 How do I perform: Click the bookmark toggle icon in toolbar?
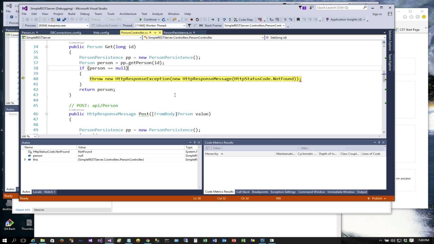pos(298,19)
